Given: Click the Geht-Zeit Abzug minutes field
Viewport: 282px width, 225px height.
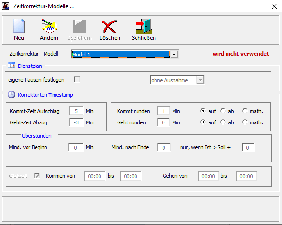Looking at the screenshot, I should click(76, 122).
